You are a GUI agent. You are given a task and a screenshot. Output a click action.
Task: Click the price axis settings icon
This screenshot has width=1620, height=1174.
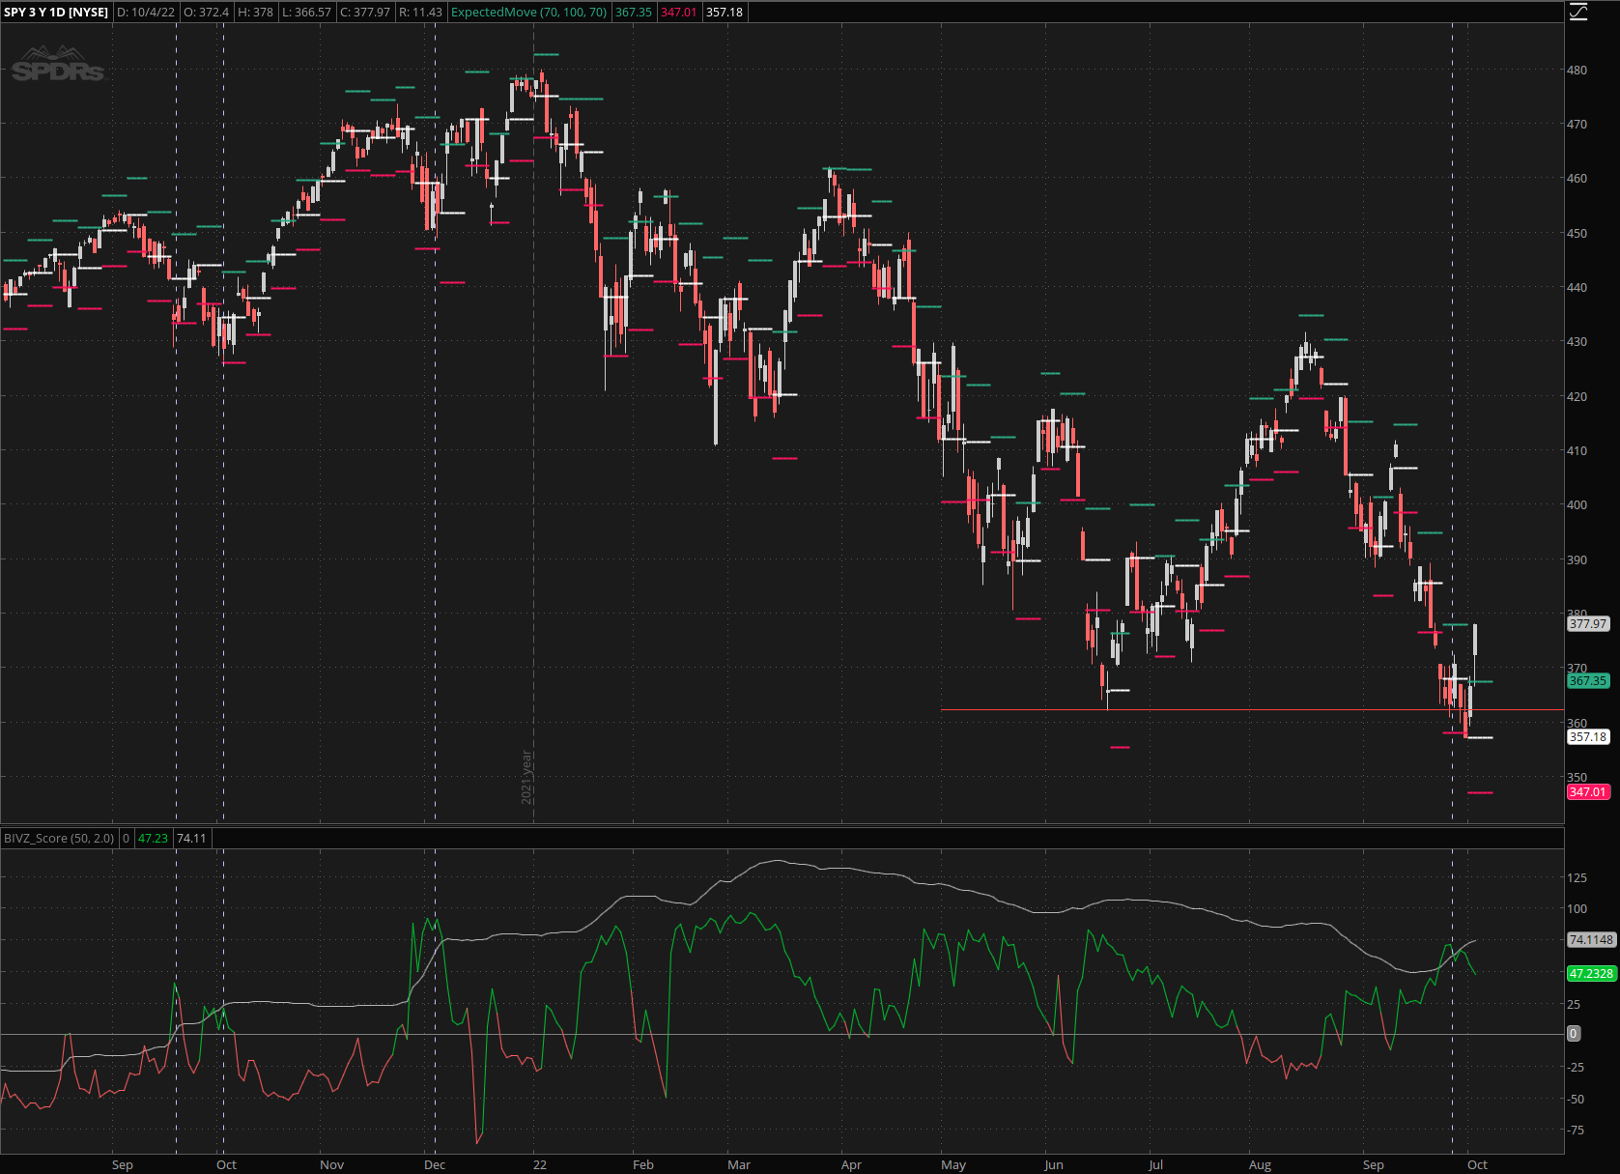[x=1578, y=12]
